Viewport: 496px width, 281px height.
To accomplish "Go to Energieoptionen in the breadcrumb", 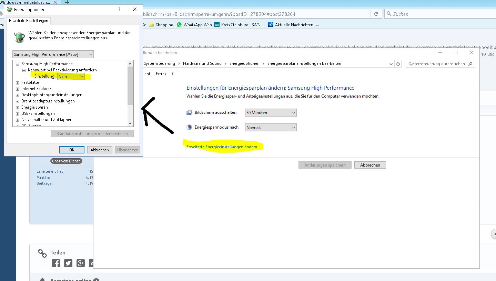I will click(244, 63).
